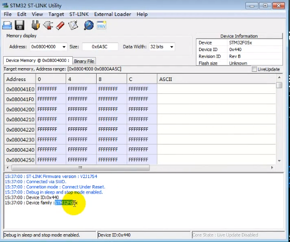Click the horizontal scrollbar thumb
The image size is (290, 242).
click(81, 168)
